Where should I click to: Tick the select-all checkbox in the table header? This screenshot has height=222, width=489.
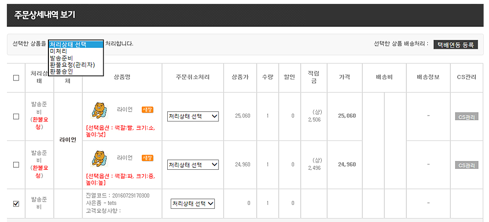[16, 78]
